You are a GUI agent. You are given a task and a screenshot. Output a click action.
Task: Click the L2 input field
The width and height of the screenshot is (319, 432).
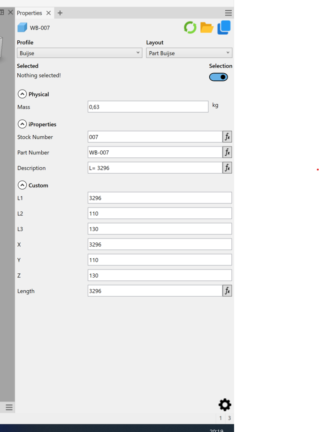(x=159, y=213)
